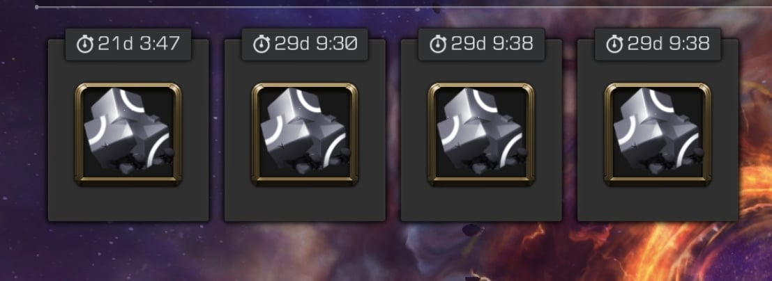Click the empty area below first card's crystal

coord(128,203)
